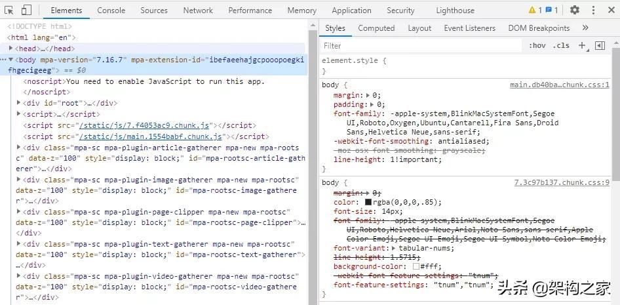
Task: Expand the head element node
Action: point(11,48)
